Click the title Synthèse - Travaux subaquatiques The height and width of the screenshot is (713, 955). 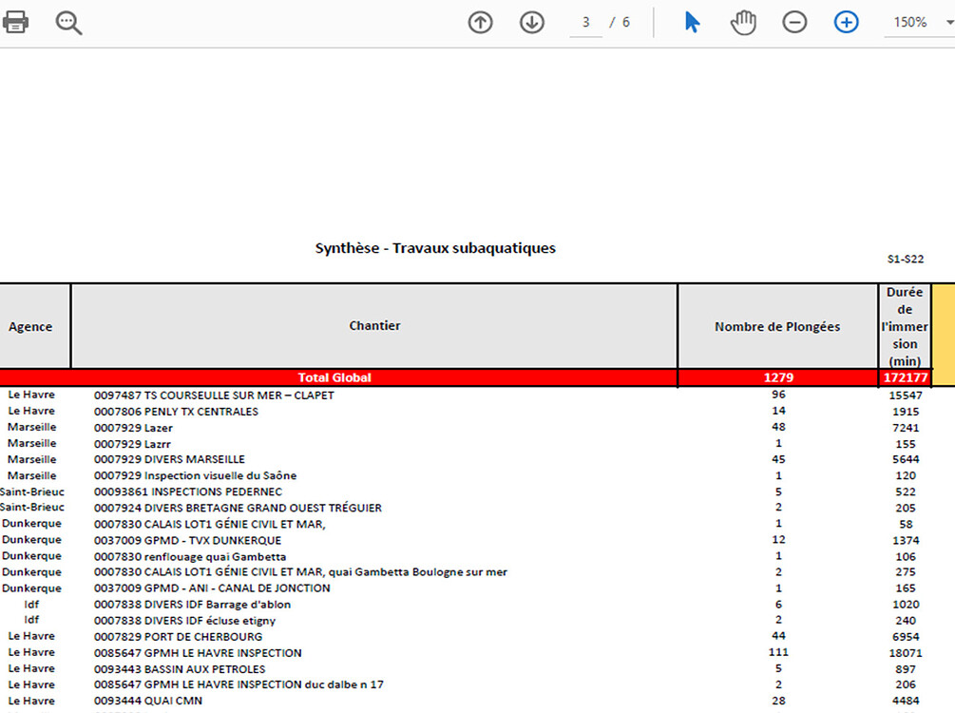coord(435,248)
